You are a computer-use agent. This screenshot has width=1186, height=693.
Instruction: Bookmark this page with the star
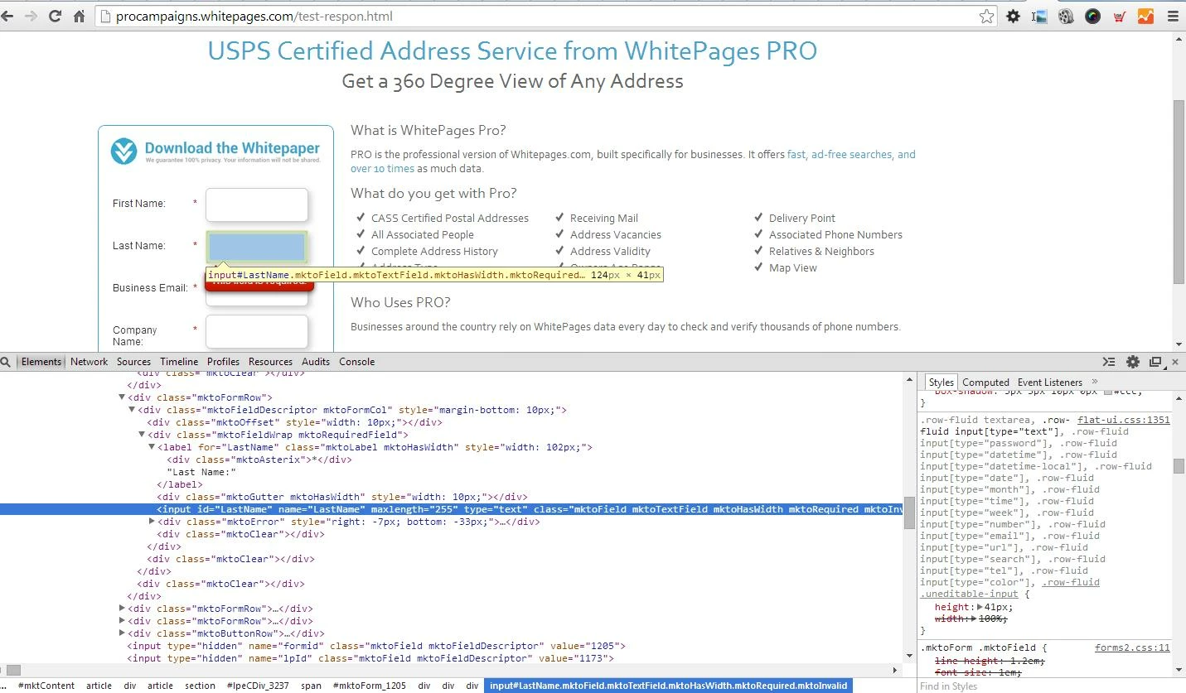(x=986, y=16)
